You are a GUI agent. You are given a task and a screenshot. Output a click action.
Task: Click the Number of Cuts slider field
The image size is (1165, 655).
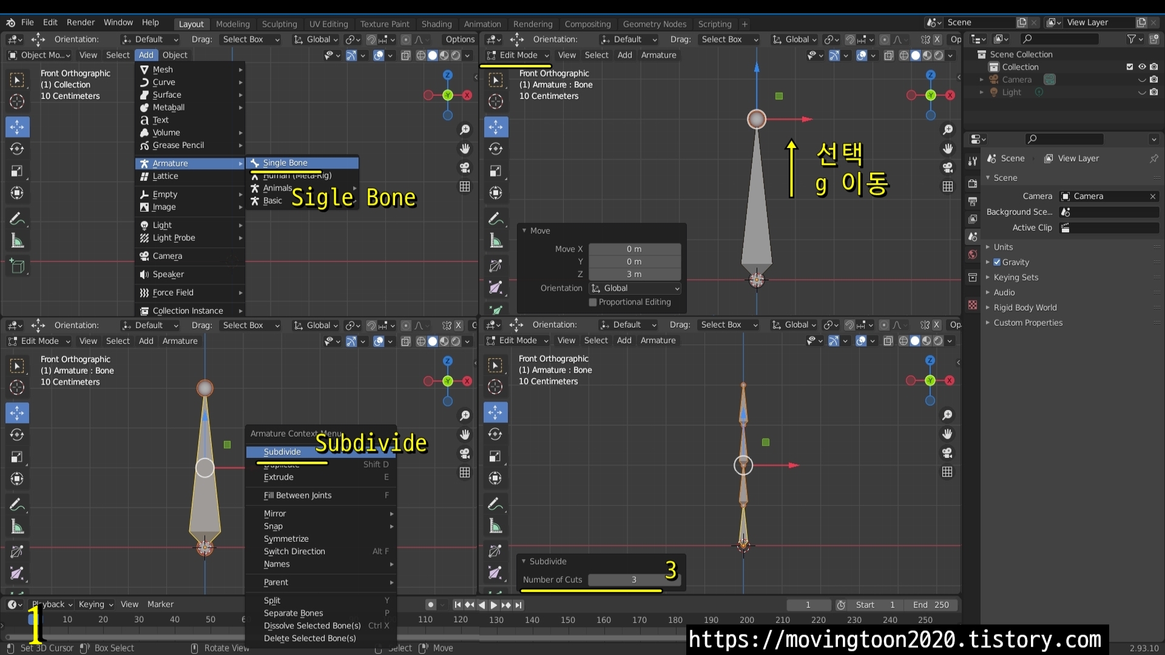pos(634,580)
